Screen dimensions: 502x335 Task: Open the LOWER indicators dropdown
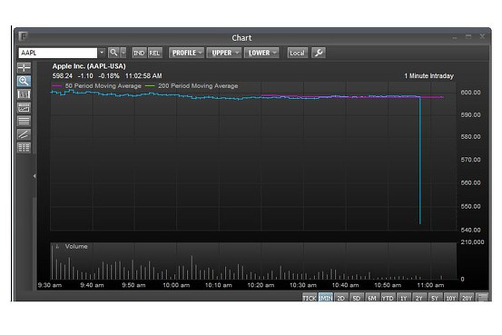pyautogui.click(x=261, y=53)
